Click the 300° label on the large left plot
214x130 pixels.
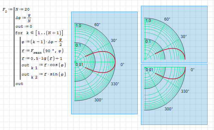[x=99, y=100]
